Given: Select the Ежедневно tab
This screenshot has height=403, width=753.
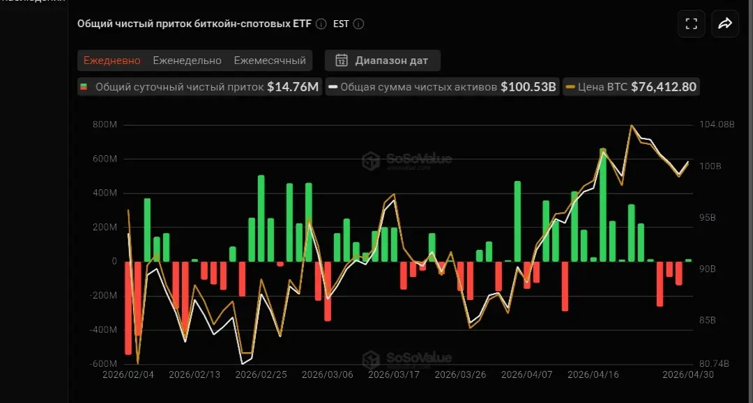Looking at the screenshot, I should [112, 61].
